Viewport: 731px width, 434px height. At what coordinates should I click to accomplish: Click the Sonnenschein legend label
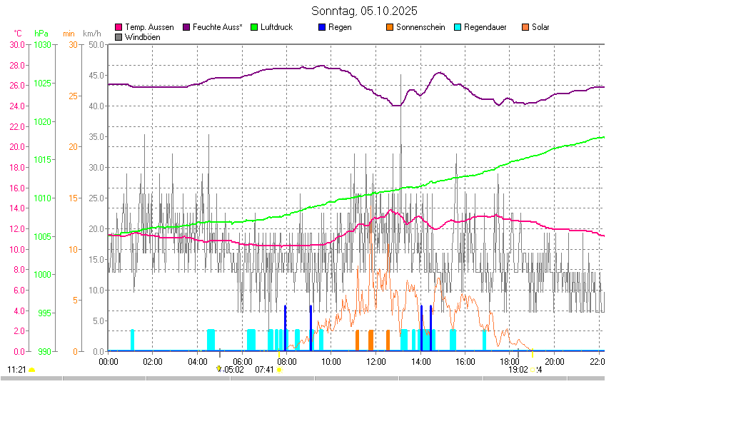pos(420,27)
